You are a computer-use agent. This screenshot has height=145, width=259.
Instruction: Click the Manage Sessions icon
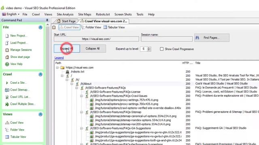point(7,50)
